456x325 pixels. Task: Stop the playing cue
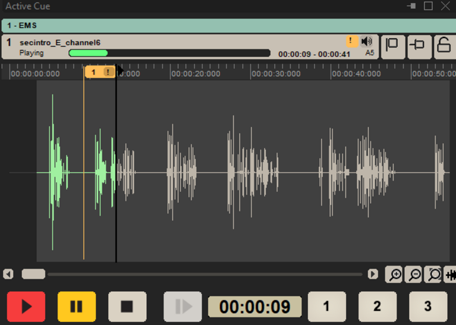click(x=127, y=307)
